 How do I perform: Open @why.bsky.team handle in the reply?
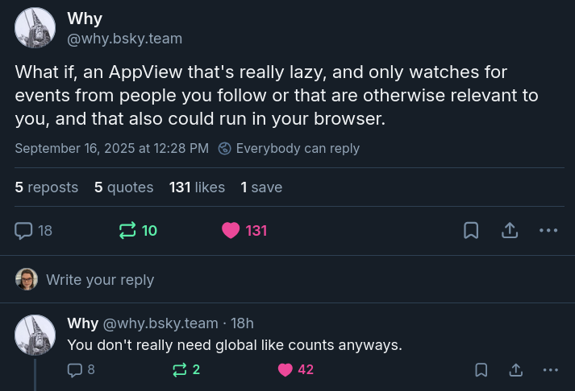point(160,323)
